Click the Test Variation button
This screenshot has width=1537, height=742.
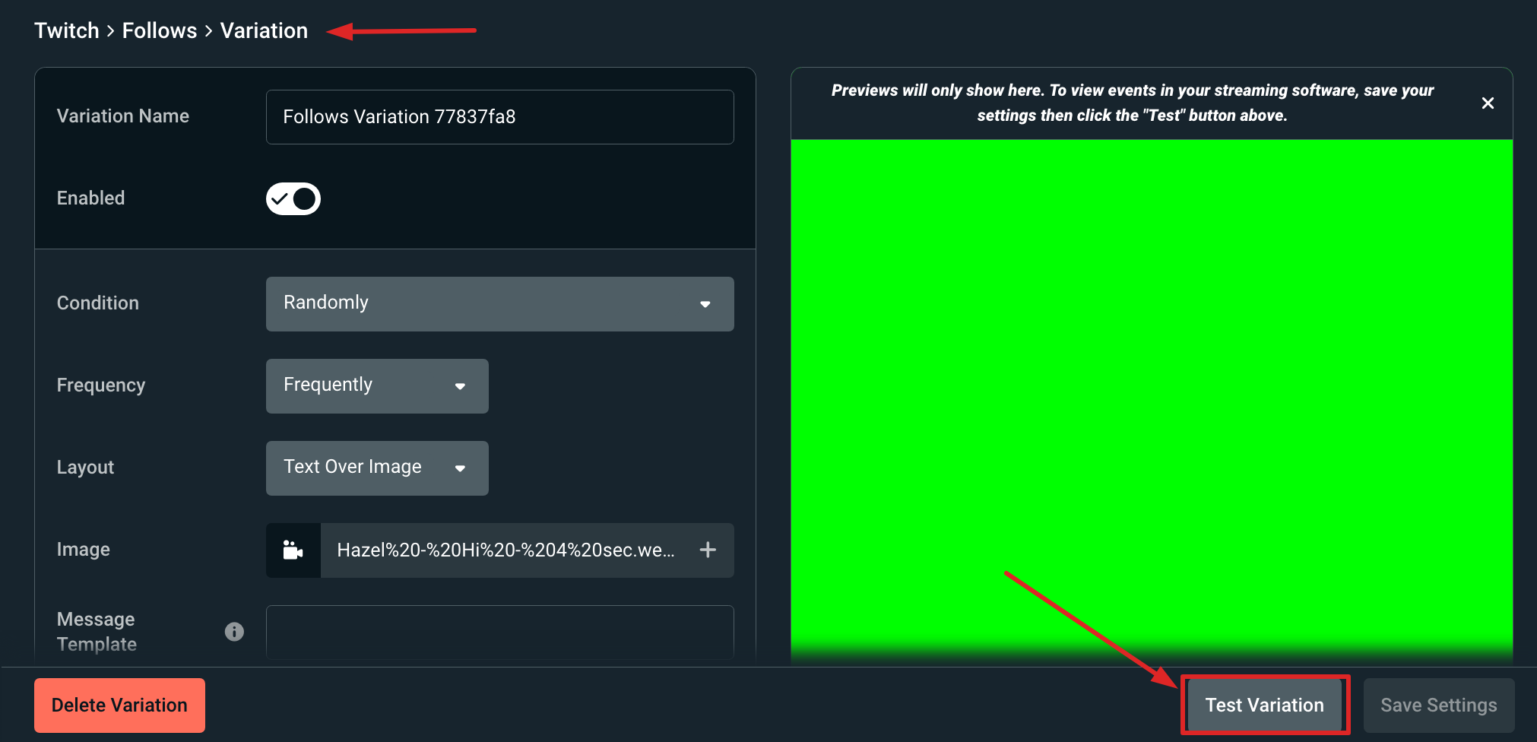point(1264,705)
